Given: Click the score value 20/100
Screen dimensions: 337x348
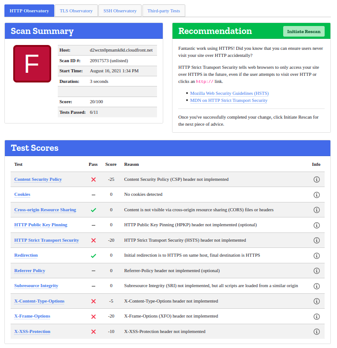Looking at the screenshot, I should point(96,101).
